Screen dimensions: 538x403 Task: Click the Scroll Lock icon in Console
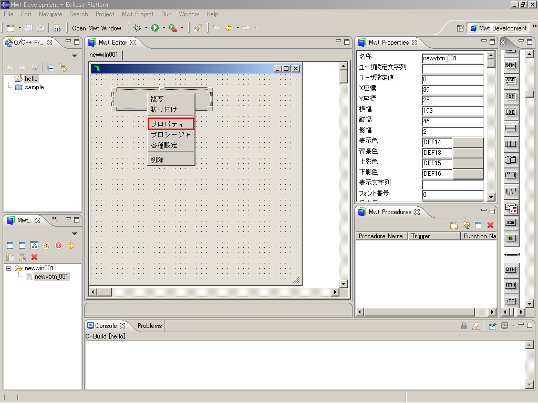tap(464, 325)
